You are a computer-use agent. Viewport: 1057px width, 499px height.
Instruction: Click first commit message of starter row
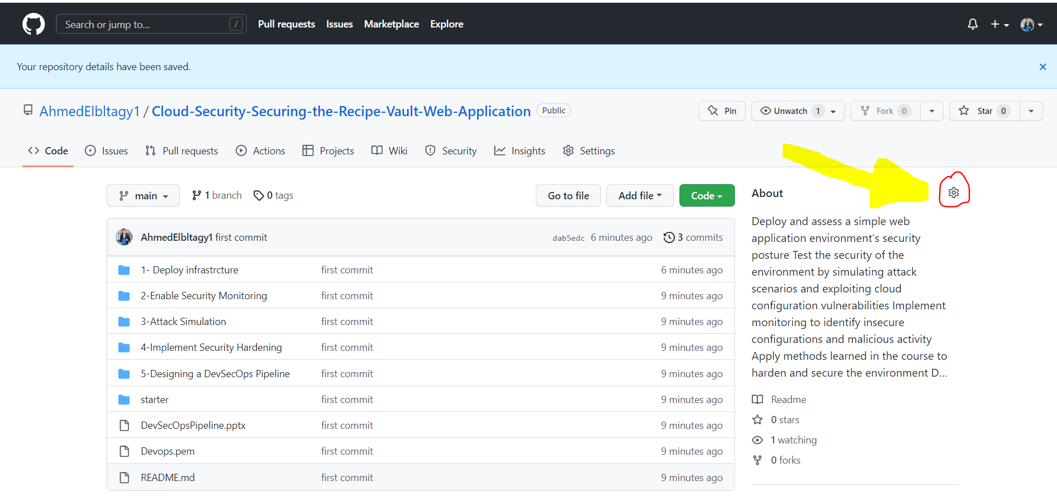click(x=347, y=400)
